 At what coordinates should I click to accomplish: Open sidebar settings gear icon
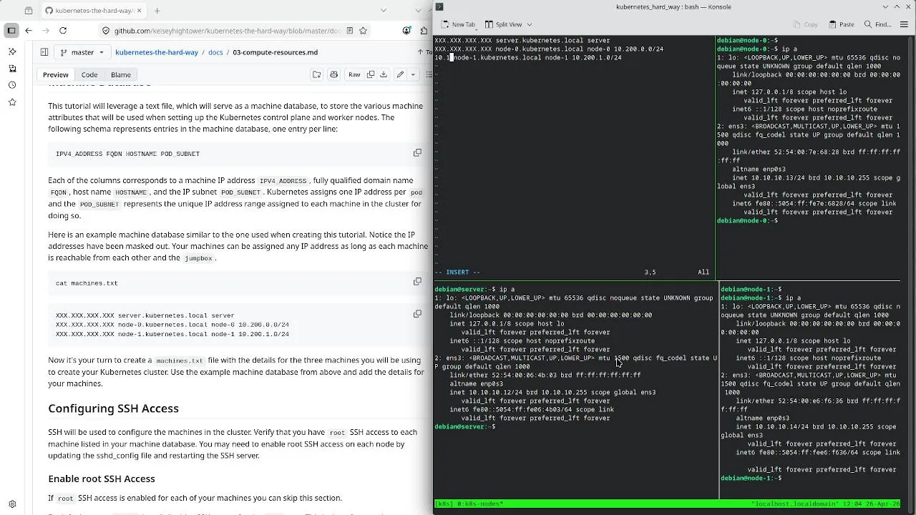click(x=12, y=504)
